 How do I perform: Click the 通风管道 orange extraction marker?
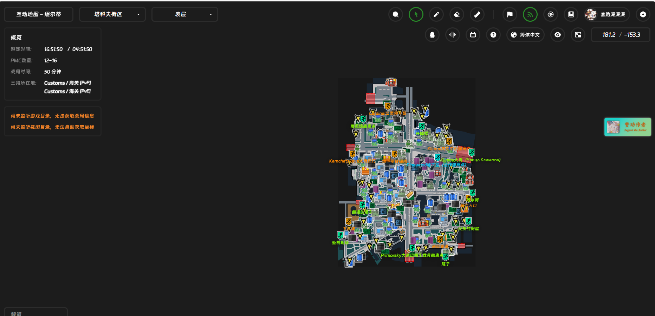point(440,240)
